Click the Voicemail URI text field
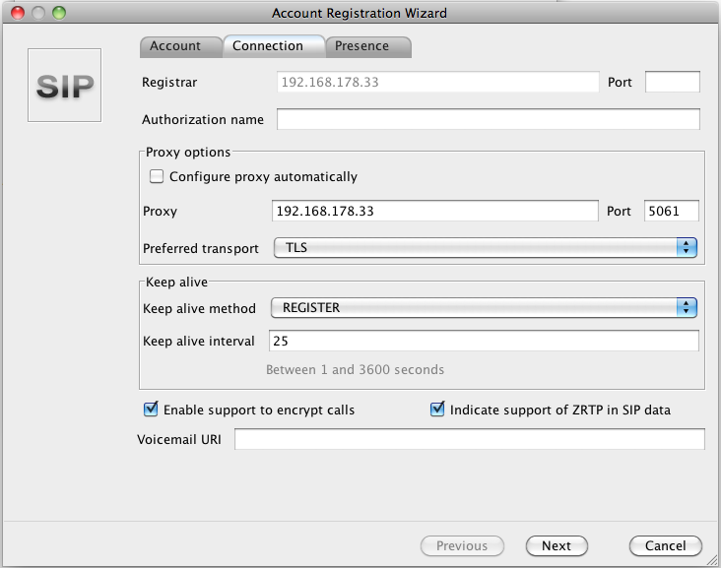The width and height of the screenshot is (721, 568). [469, 439]
